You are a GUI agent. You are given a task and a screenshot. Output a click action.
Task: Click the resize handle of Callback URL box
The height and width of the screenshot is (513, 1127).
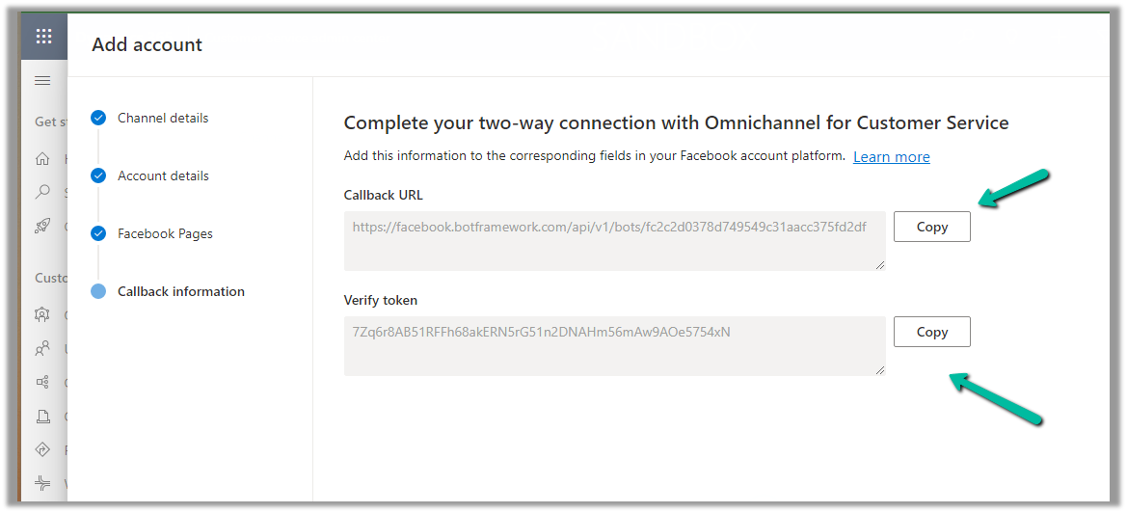880,265
